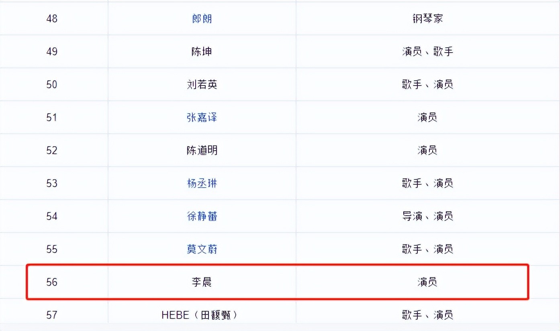Follow the 徐静蕾 link

click(202, 217)
